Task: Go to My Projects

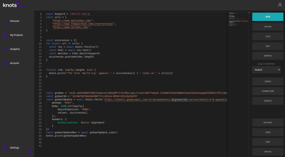Action: pos(16,35)
